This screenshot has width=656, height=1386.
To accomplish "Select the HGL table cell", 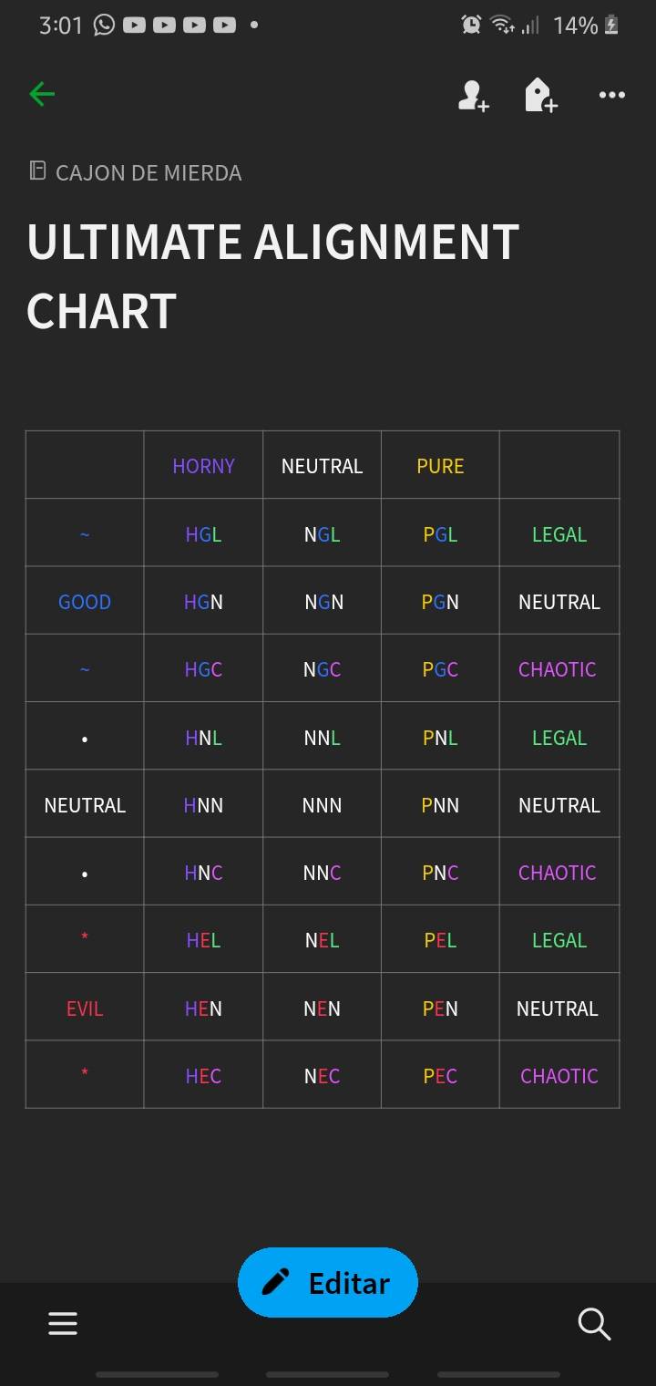I will pos(202,533).
